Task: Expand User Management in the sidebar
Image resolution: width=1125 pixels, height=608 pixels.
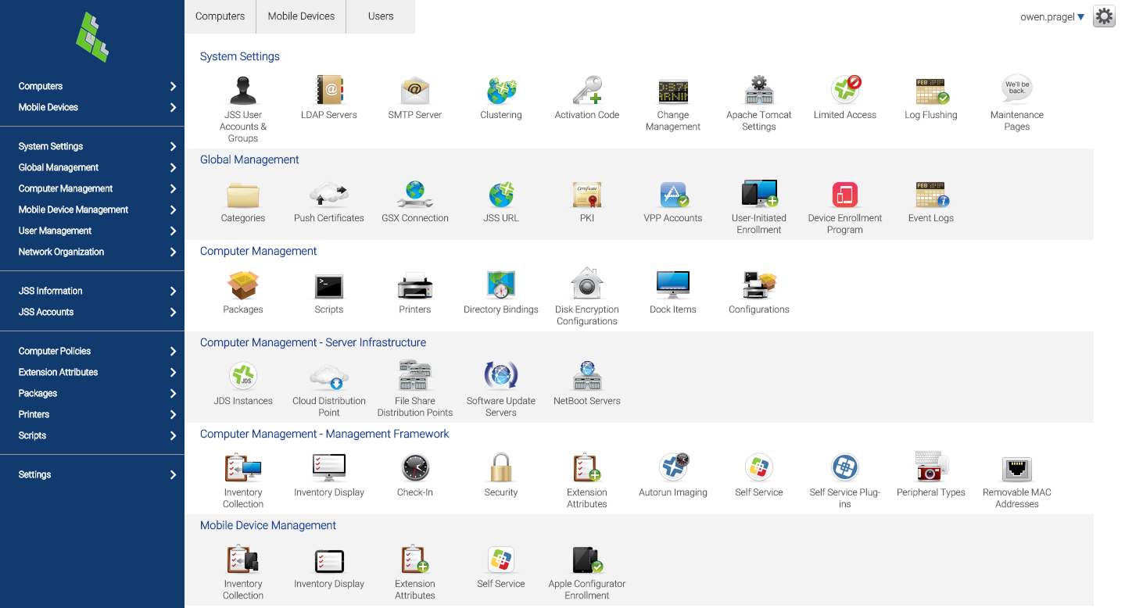Action: pos(92,231)
